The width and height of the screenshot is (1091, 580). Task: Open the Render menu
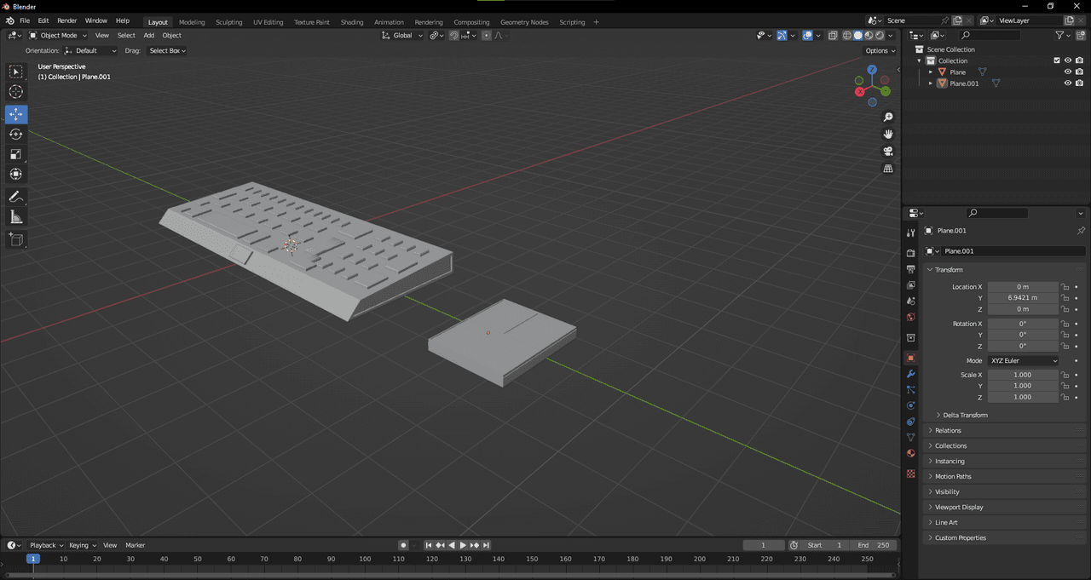pyautogui.click(x=66, y=20)
